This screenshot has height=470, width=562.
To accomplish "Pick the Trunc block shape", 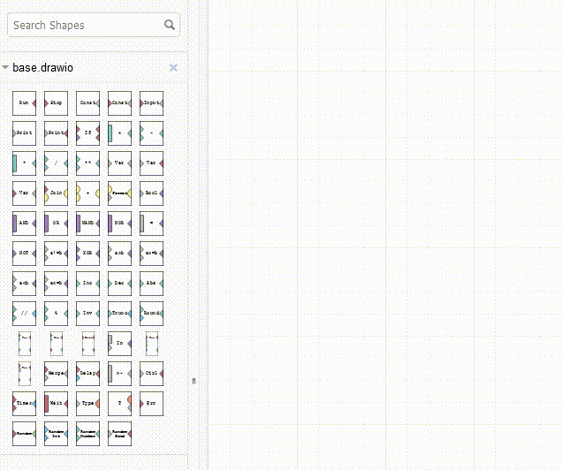I will click(119, 314).
